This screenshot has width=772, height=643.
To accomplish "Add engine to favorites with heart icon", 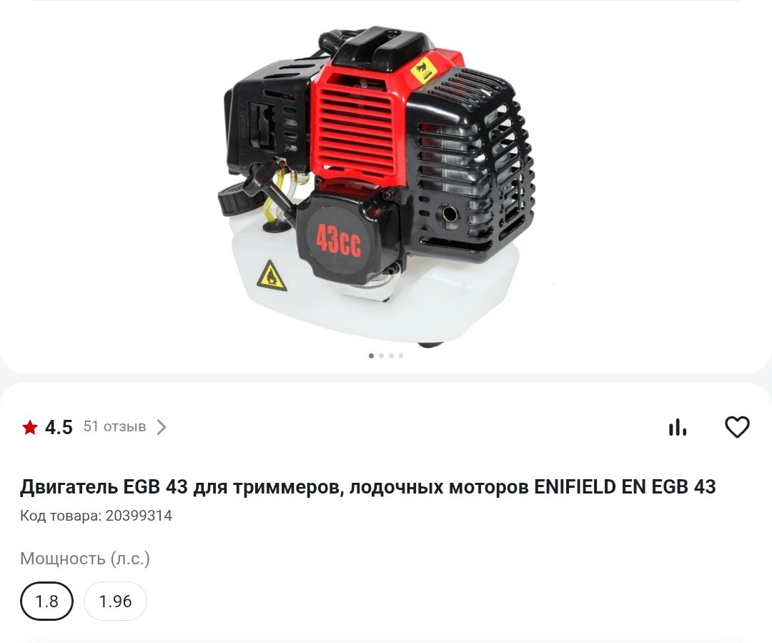I will (737, 427).
